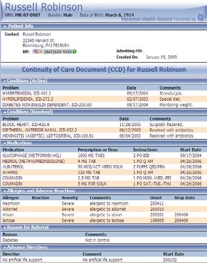Screen dimensions: 207x263
Task: Select the HYPERLIPIDEMIA, ICD-272.2 row
Action: [103, 99]
